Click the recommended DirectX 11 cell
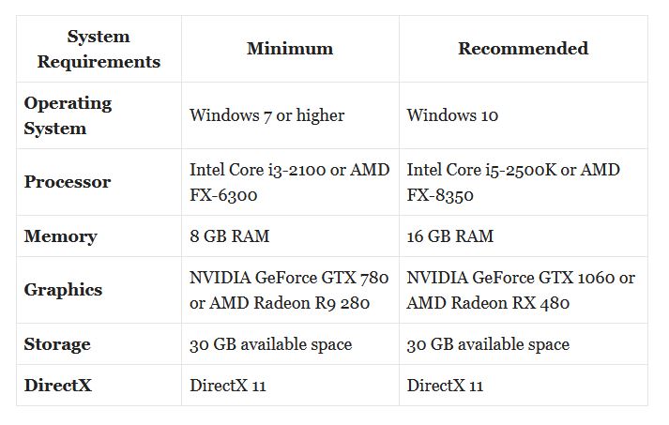 (523, 386)
